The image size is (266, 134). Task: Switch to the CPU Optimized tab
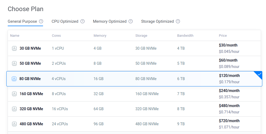[x=65, y=21]
